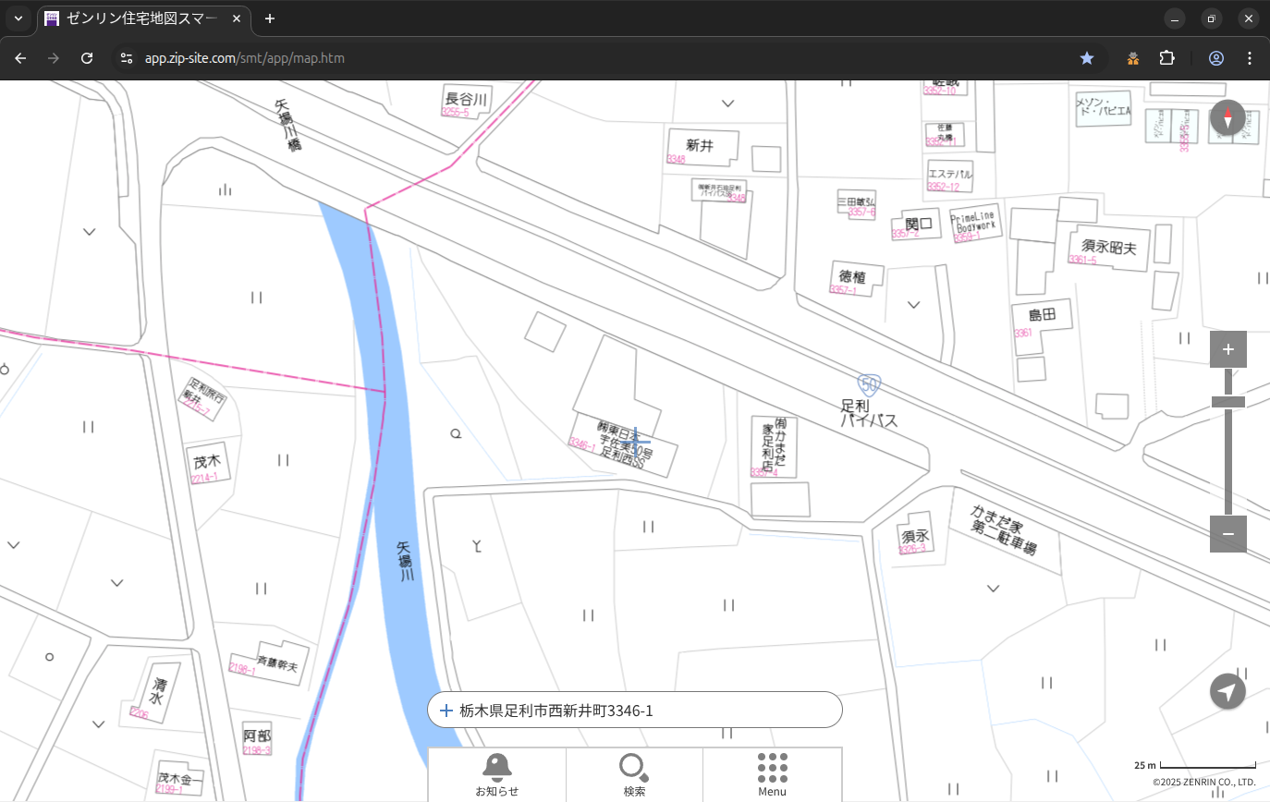Click the plus icon beside the address
Screen dimensions: 1270x802
point(446,711)
